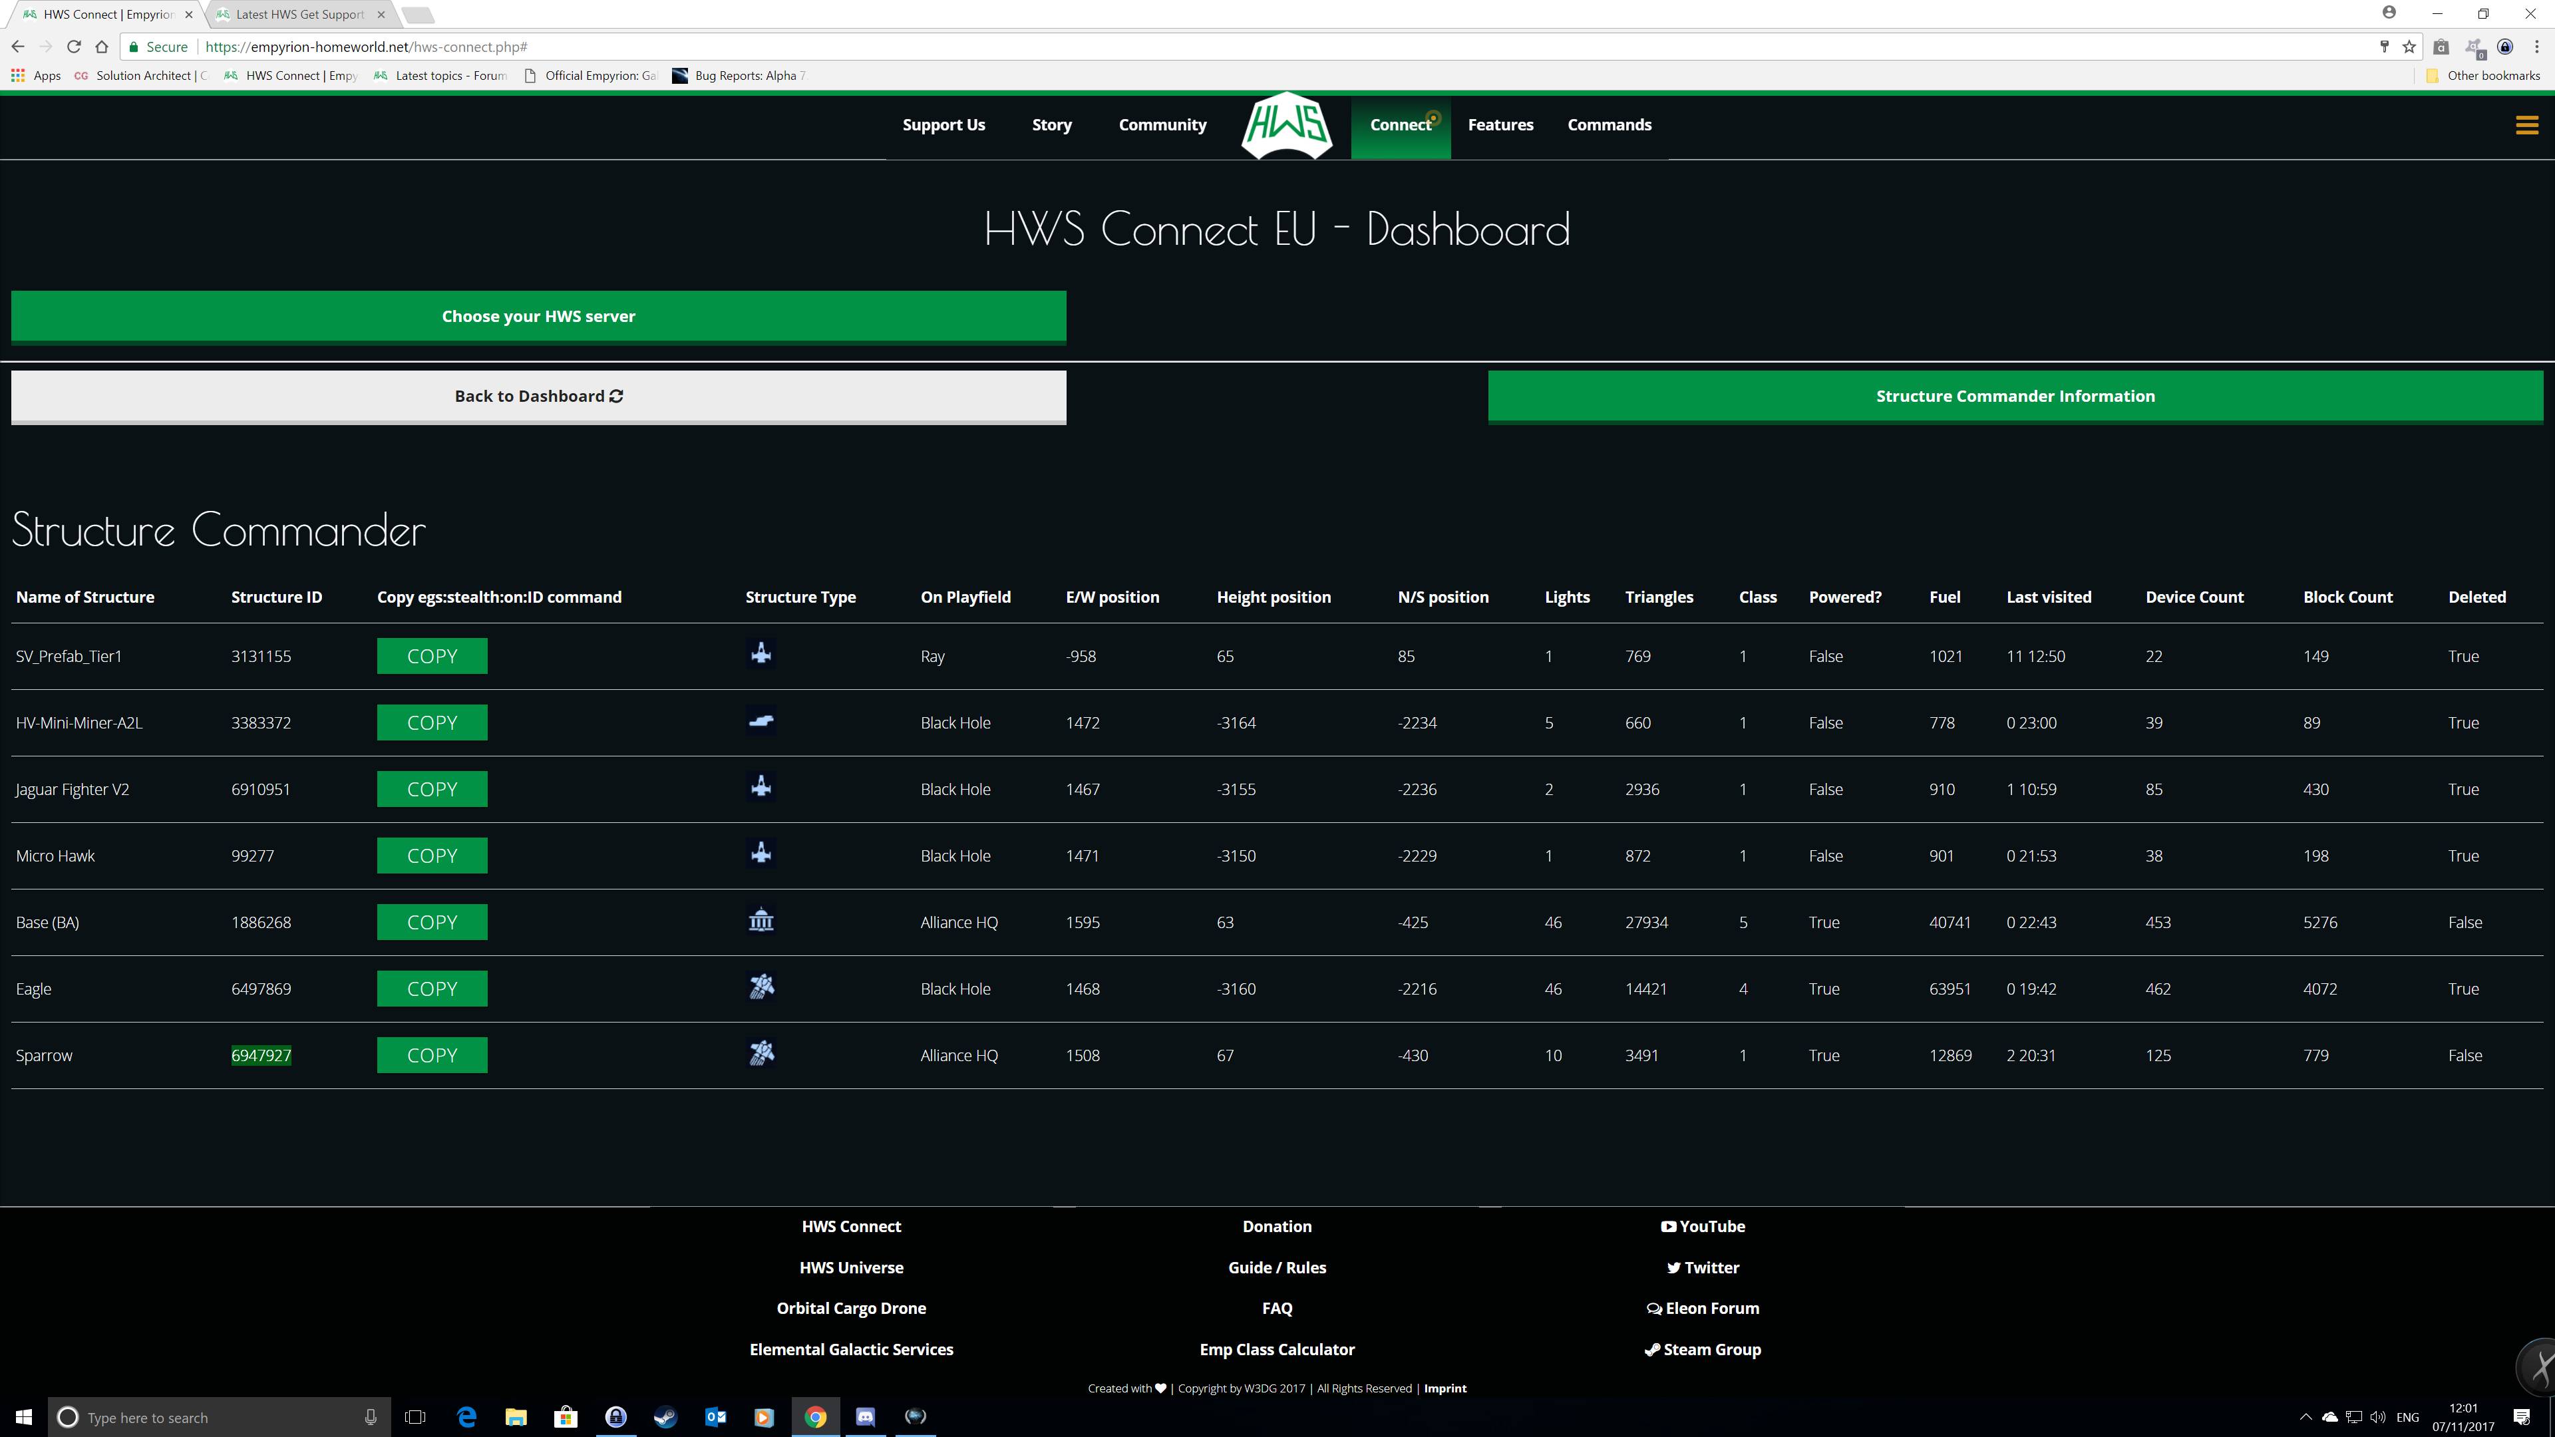
Task: Click the Eleon Forum footer link
Action: (1703, 1308)
